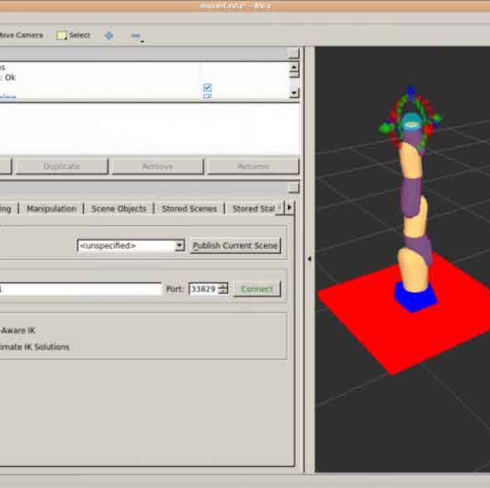Toggle the partially visible lower display checkbox
The height and width of the screenshot is (488, 490).
click(x=207, y=97)
